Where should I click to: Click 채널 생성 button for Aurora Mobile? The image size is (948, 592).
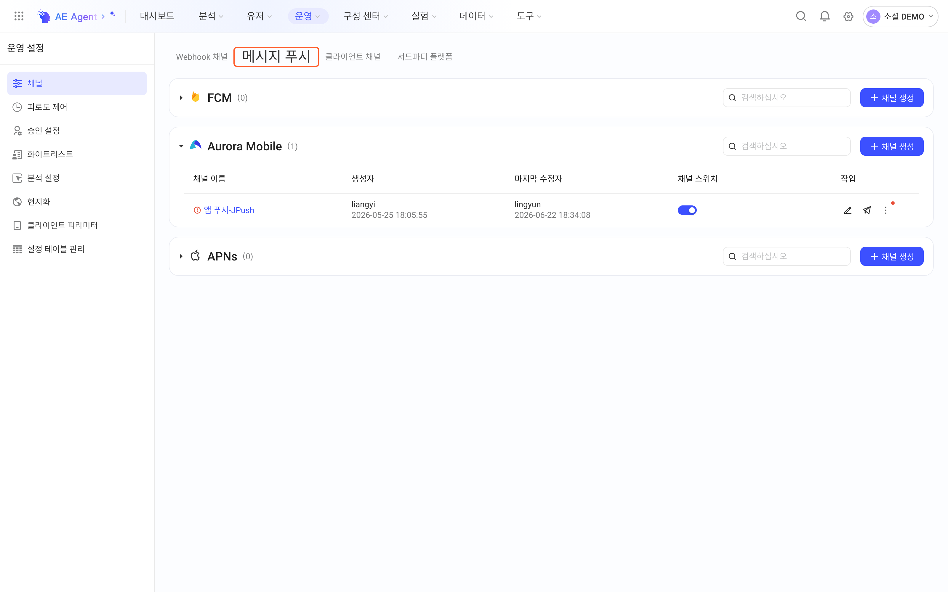tap(892, 146)
